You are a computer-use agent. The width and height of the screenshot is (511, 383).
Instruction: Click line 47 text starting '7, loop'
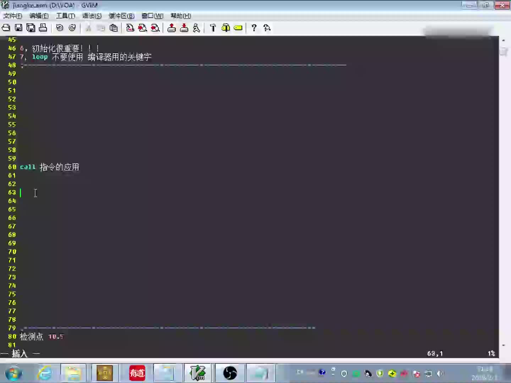pos(86,57)
